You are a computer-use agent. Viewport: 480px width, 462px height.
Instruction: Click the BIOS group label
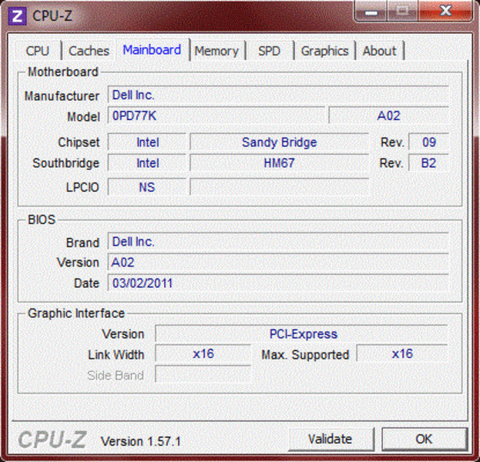tap(42, 219)
